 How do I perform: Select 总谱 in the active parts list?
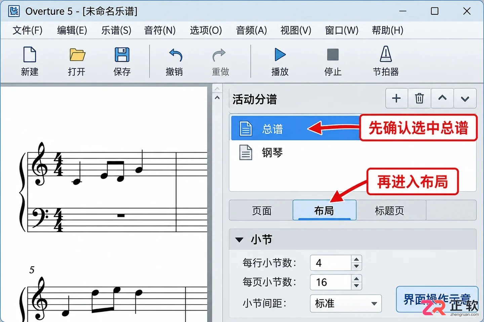coord(296,128)
